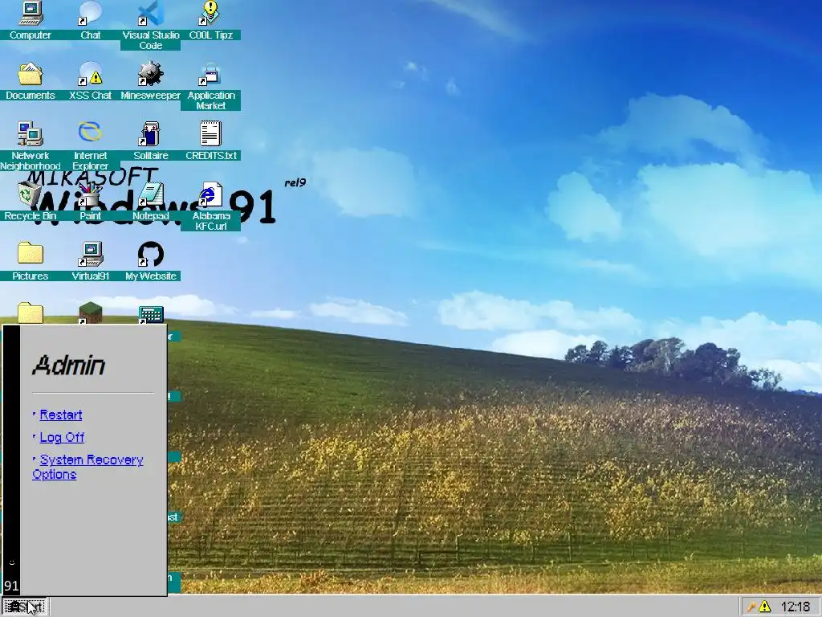The width and height of the screenshot is (822, 617).
Task: Click the Log Off link
Action: 62,437
